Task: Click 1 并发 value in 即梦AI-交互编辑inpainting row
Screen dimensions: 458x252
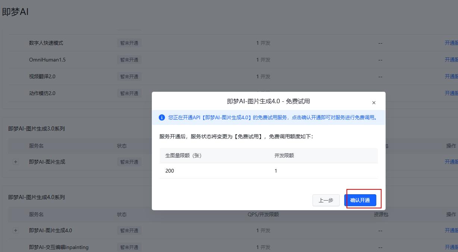Action: click(x=263, y=247)
